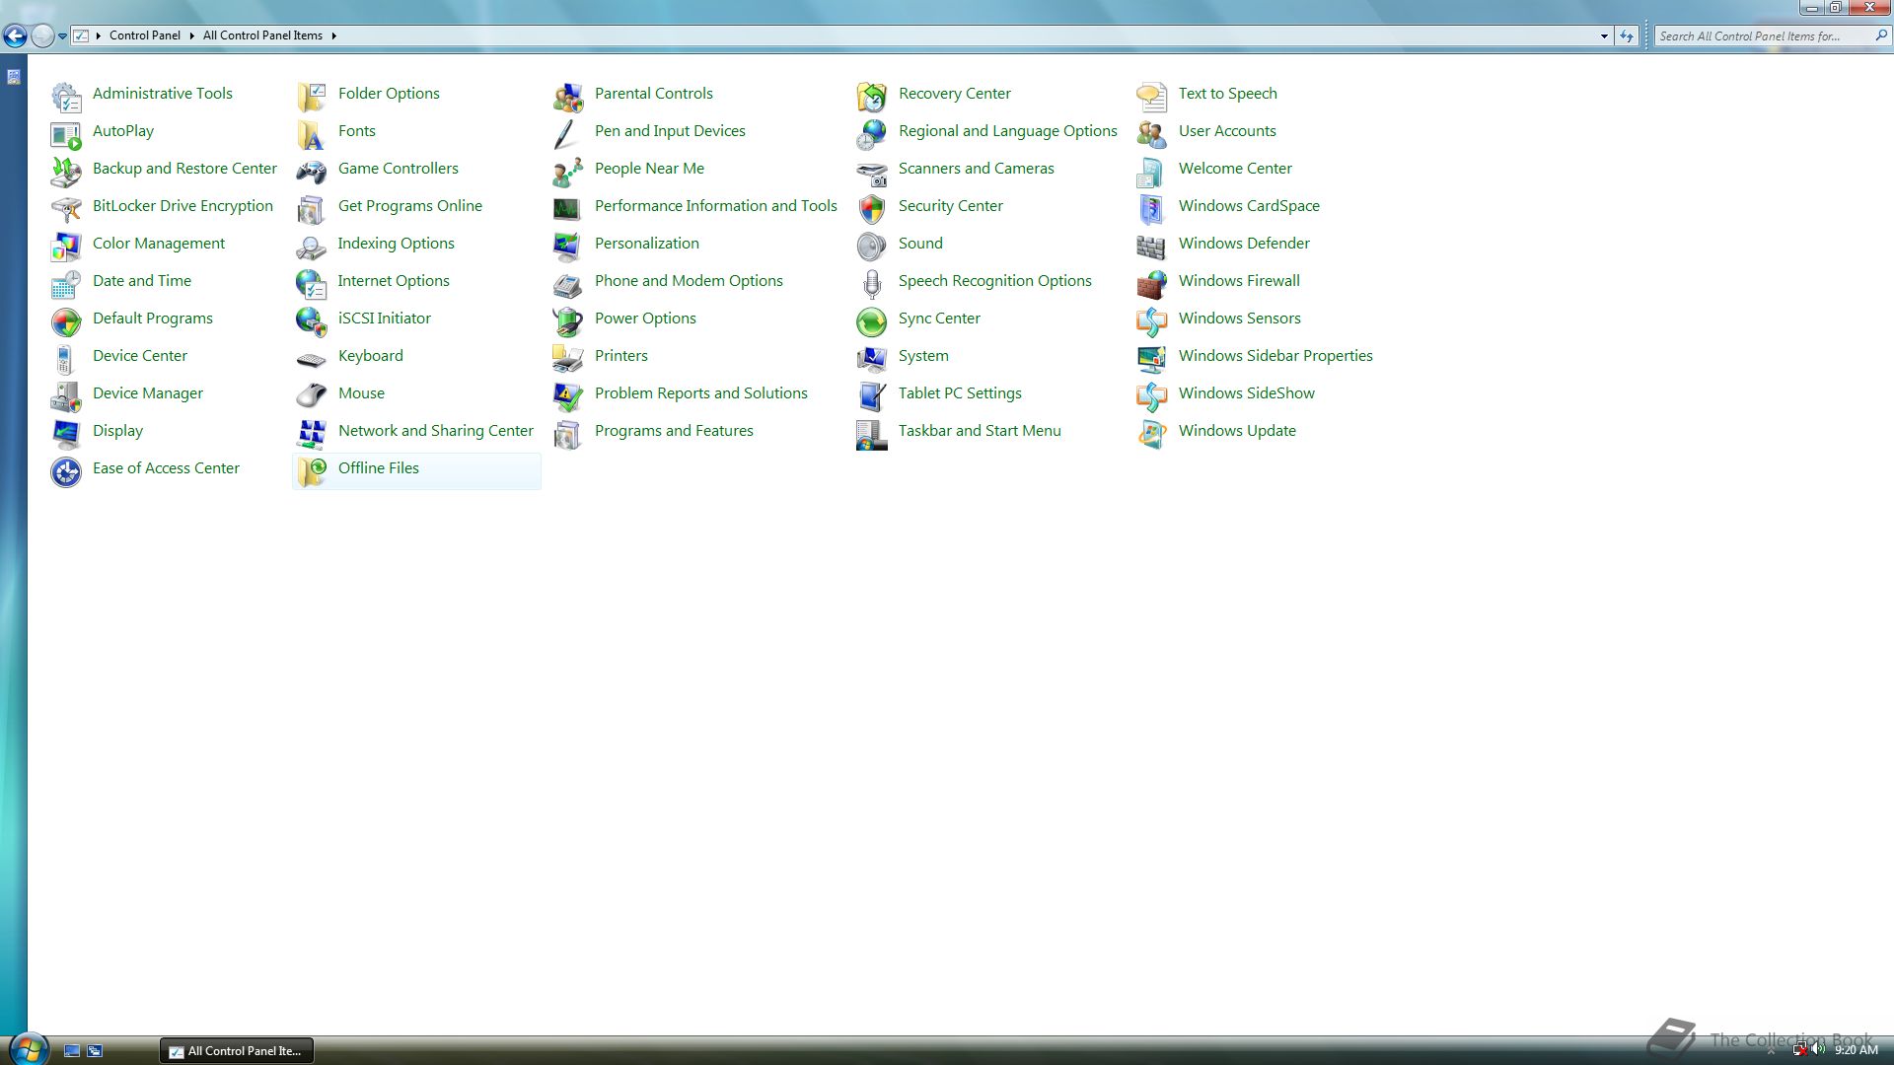
Task: Open Windows CardSpace link
Action: coord(1249,205)
